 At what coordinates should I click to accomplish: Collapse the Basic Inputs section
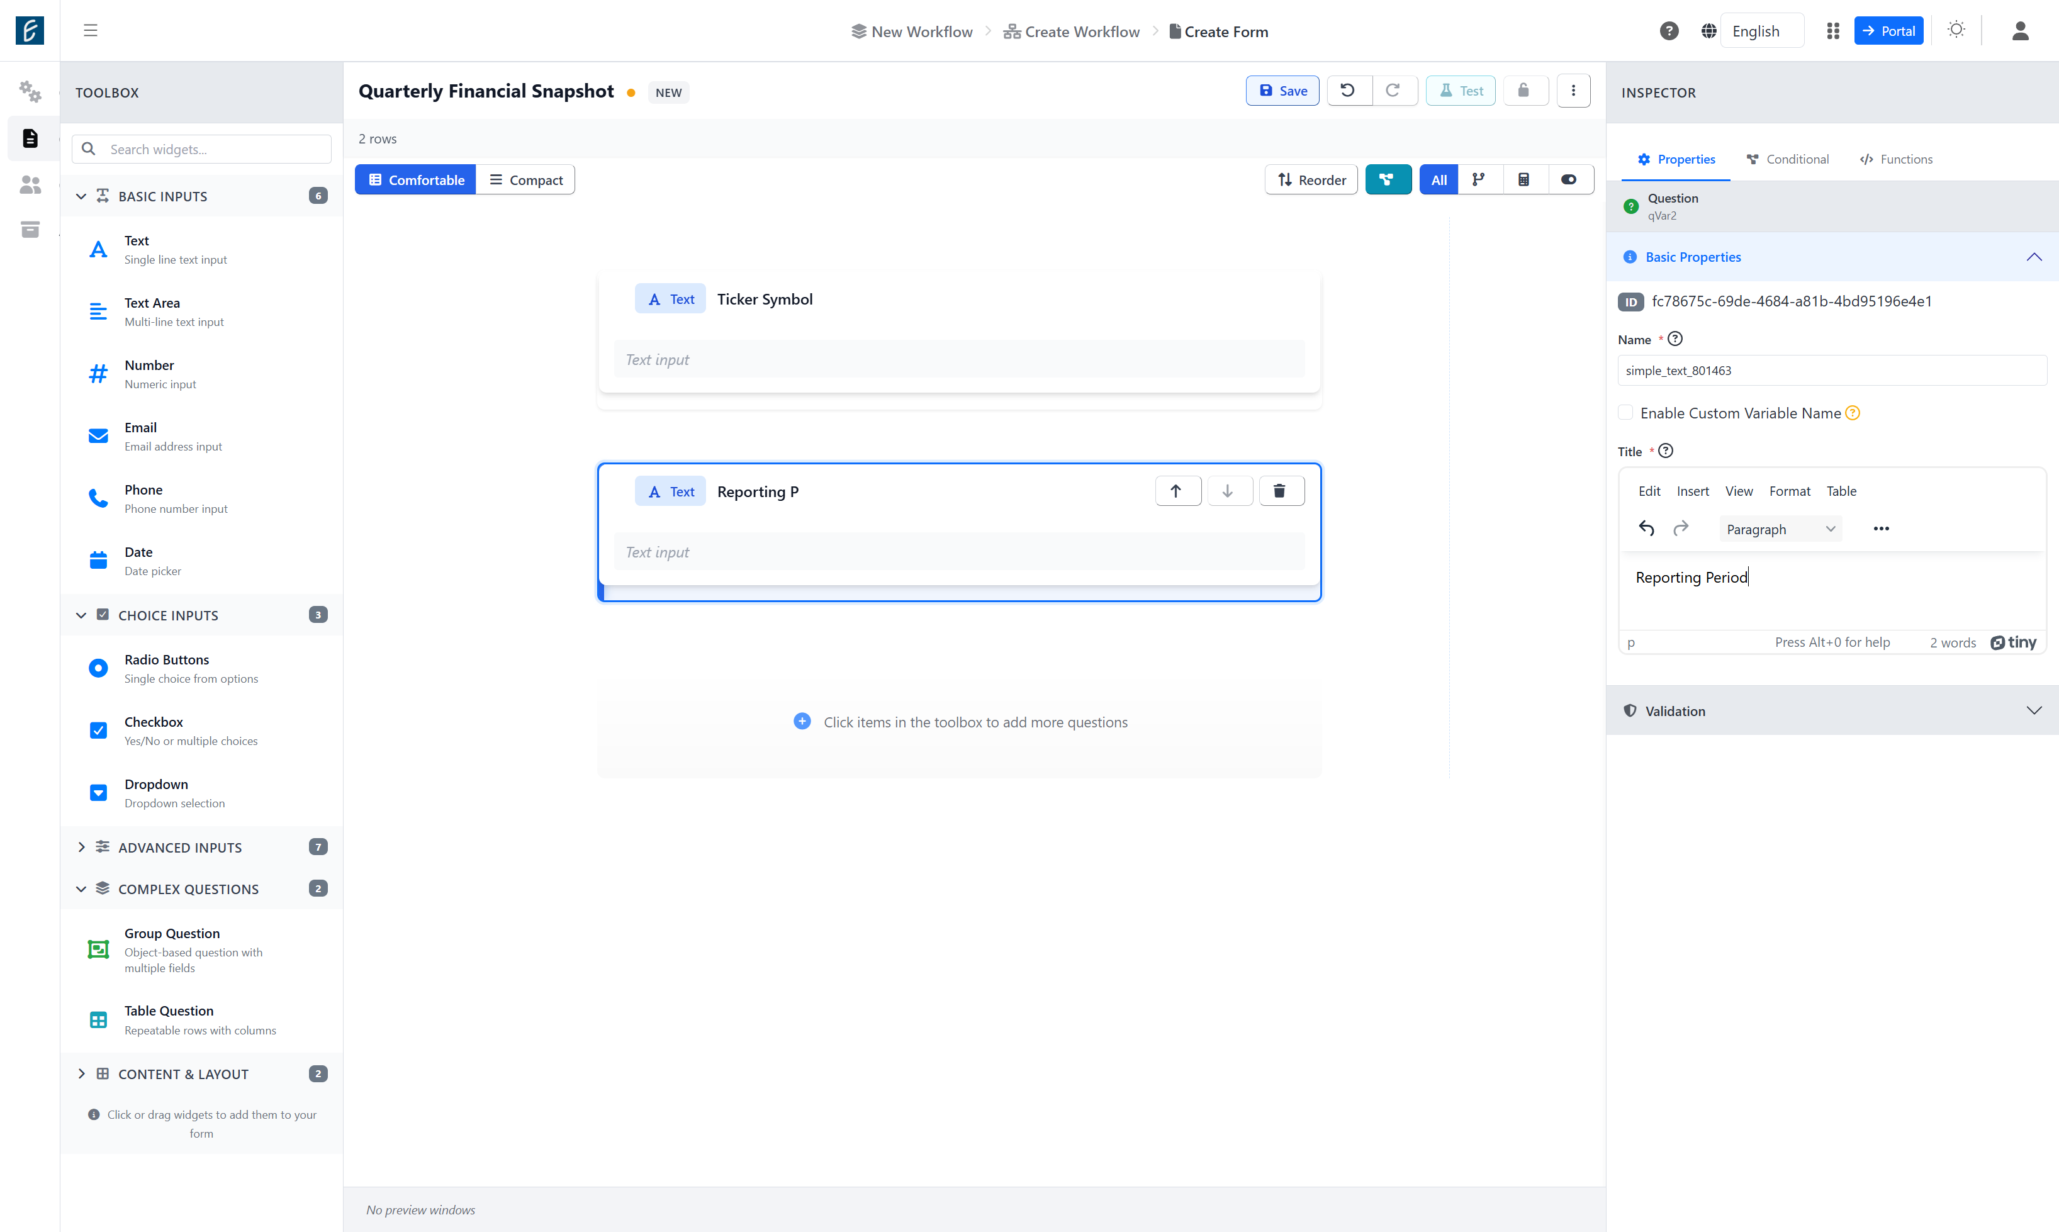[x=202, y=196]
